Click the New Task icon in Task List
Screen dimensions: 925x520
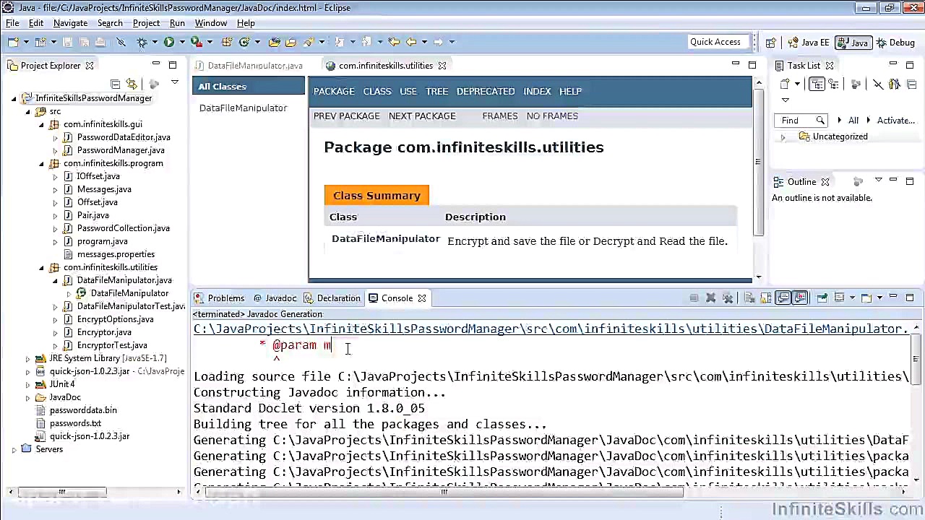pyautogui.click(x=785, y=84)
